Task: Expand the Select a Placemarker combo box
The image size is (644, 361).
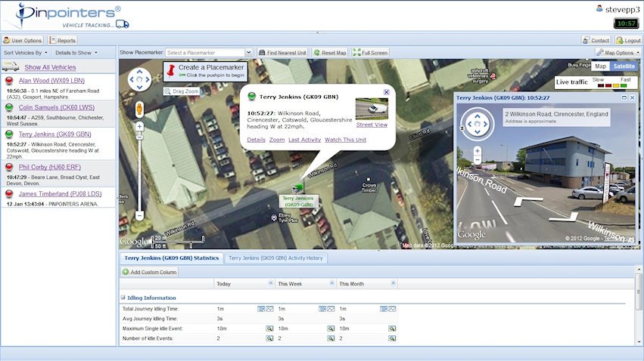Action: 248,52
